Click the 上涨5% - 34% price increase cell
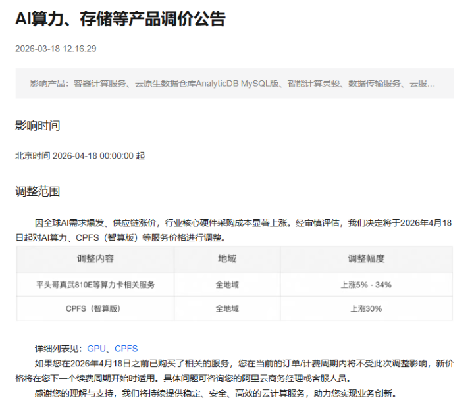 pyautogui.click(x=366, y=285)
